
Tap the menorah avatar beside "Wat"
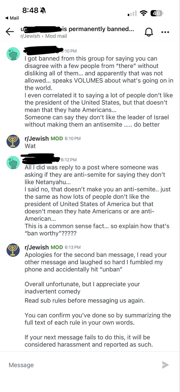point(14,141)
